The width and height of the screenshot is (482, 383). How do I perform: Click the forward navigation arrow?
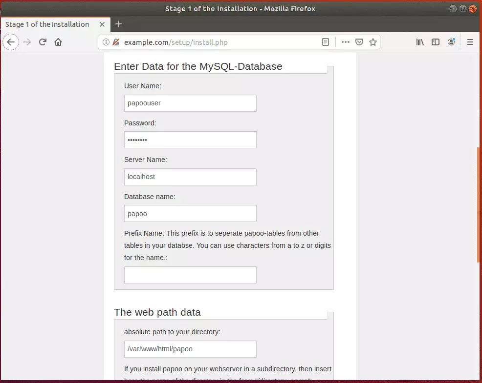pos(27,42)
